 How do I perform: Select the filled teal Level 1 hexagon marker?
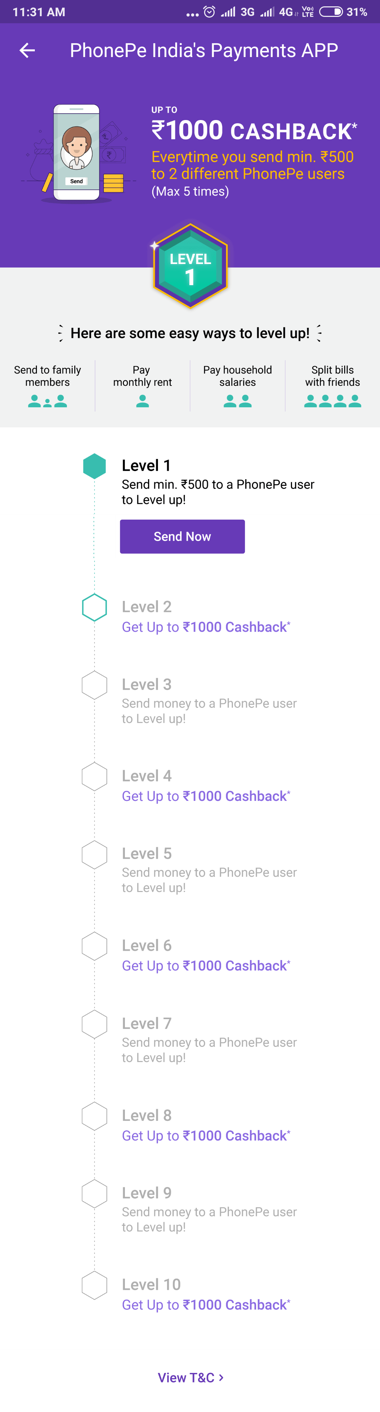coord(94,466)
